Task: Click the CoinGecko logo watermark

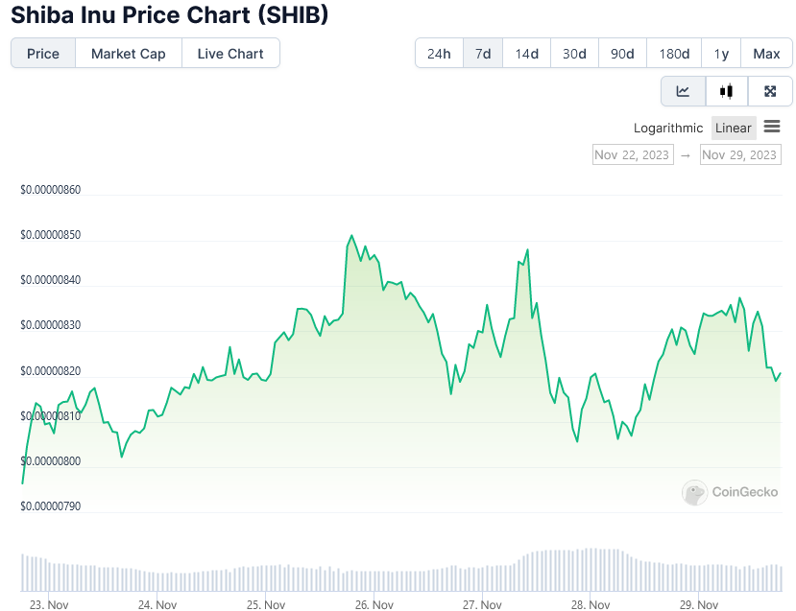Action: [730, 492]
